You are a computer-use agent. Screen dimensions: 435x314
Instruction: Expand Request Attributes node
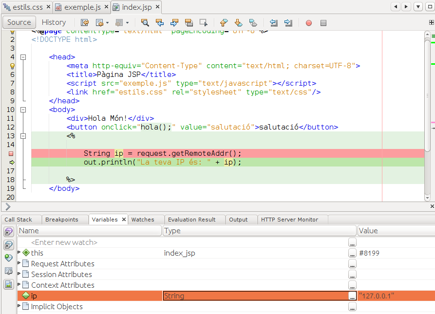[x=19, y=263]
